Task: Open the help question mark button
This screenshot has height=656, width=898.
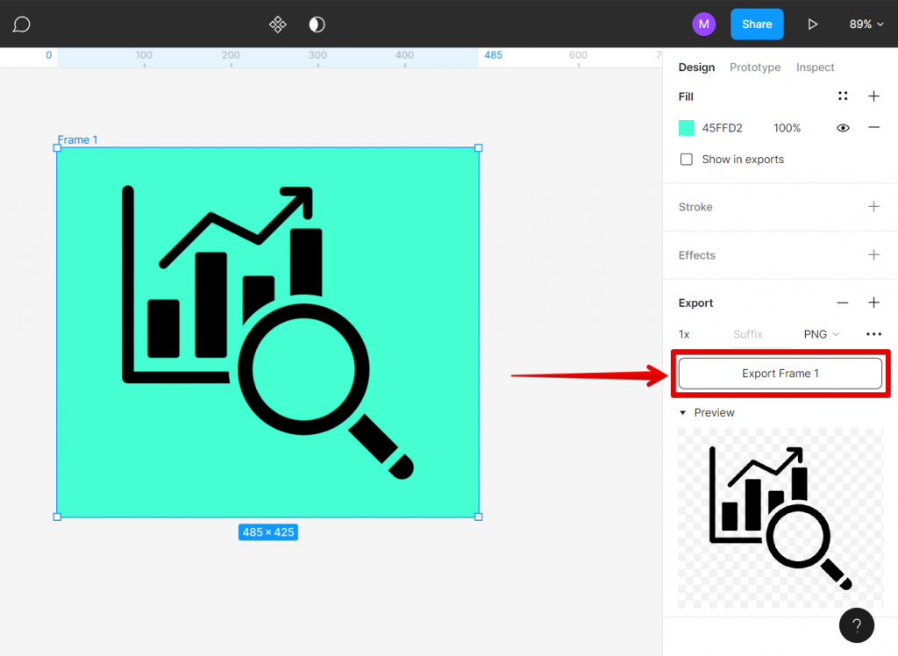Action: pyautogui.click(x=856, y=624)
